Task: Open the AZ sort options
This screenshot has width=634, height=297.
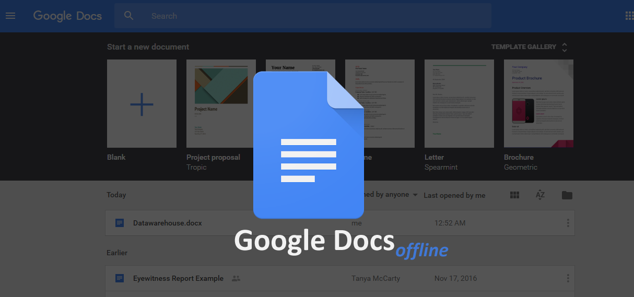Action: click(x=541, y=195)
